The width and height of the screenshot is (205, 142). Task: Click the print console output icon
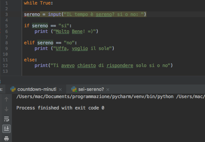(x=6, y=139)
